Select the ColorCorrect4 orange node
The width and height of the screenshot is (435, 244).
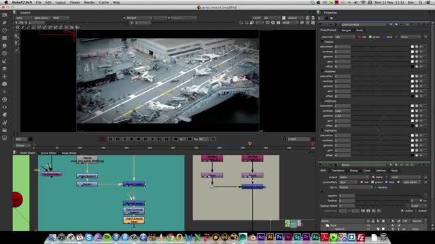click(134, 220)
